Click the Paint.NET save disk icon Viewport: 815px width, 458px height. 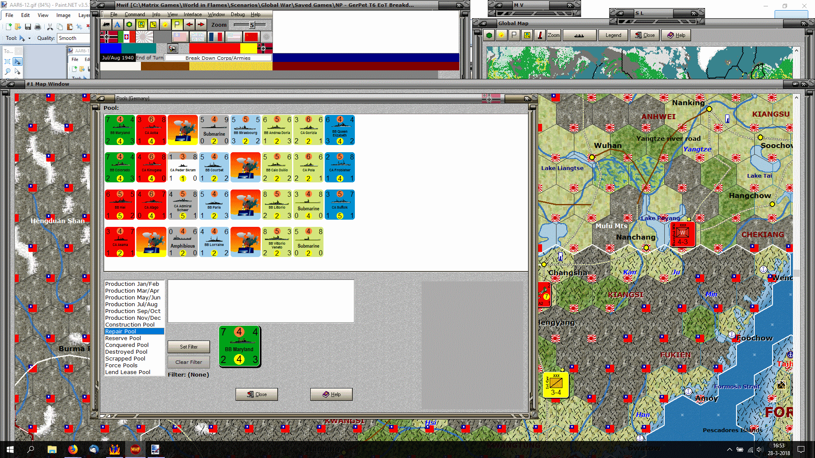[x=28, y=27]
